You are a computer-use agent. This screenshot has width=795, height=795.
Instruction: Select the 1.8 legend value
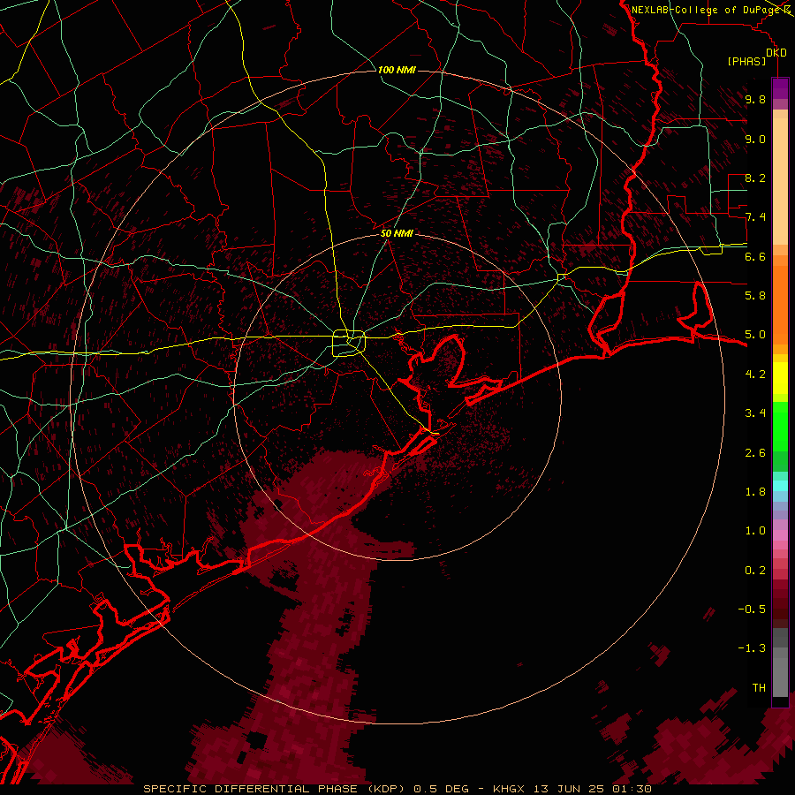(x=755, y=492)
